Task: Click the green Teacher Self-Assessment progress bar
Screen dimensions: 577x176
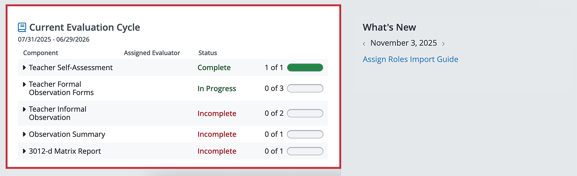Action: coord(305,68)
